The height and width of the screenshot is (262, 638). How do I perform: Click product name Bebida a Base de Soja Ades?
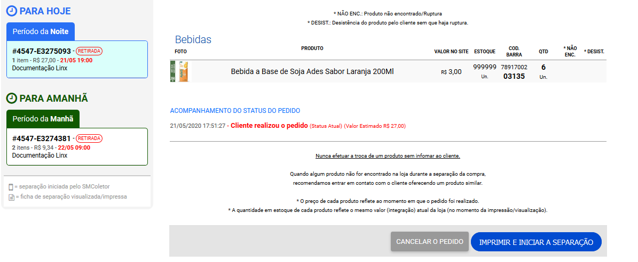312,72
